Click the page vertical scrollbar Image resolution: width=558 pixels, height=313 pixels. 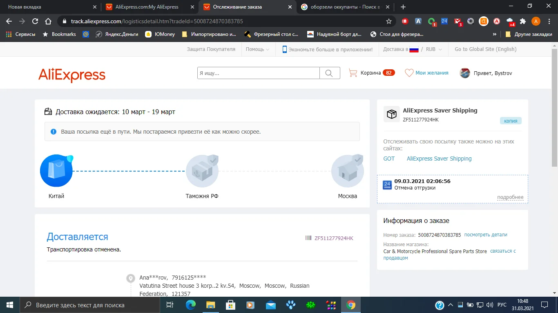554,108
